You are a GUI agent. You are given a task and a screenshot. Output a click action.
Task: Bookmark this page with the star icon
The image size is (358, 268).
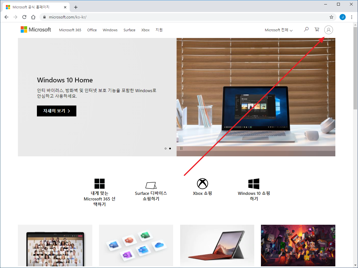(x=331, y=17)
